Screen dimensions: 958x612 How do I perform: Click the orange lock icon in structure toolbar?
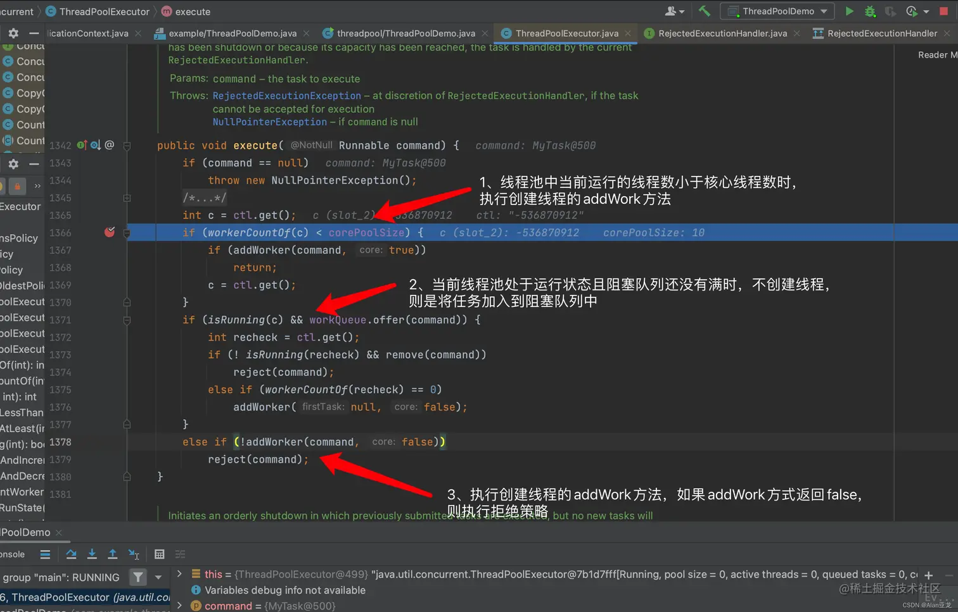17,186
